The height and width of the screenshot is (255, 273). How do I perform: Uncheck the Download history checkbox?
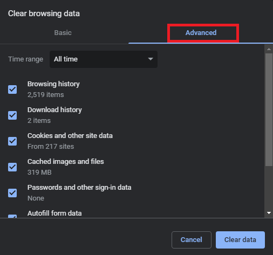coord(12,115)
